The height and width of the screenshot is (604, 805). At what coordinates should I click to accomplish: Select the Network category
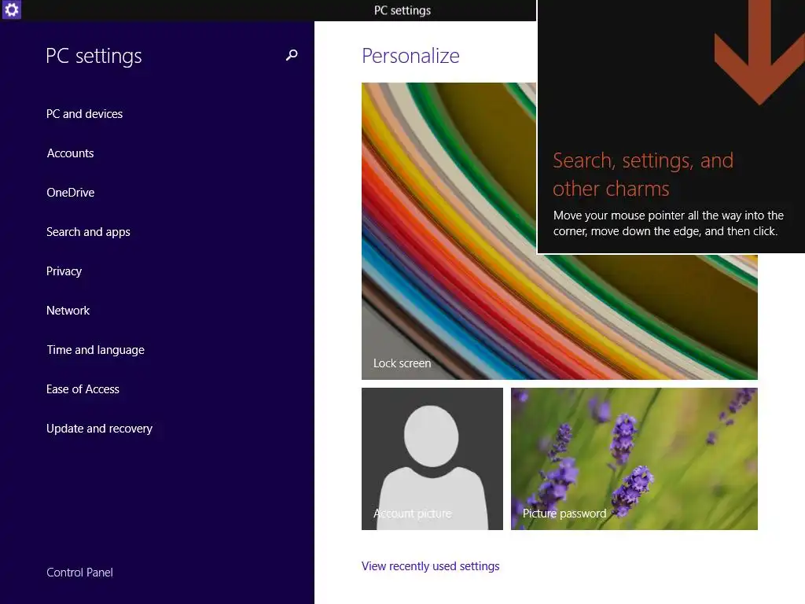click(68, 310)
